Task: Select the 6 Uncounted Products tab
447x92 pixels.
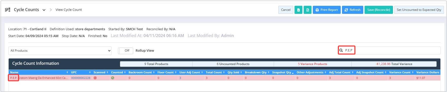Action: (233, 64)
